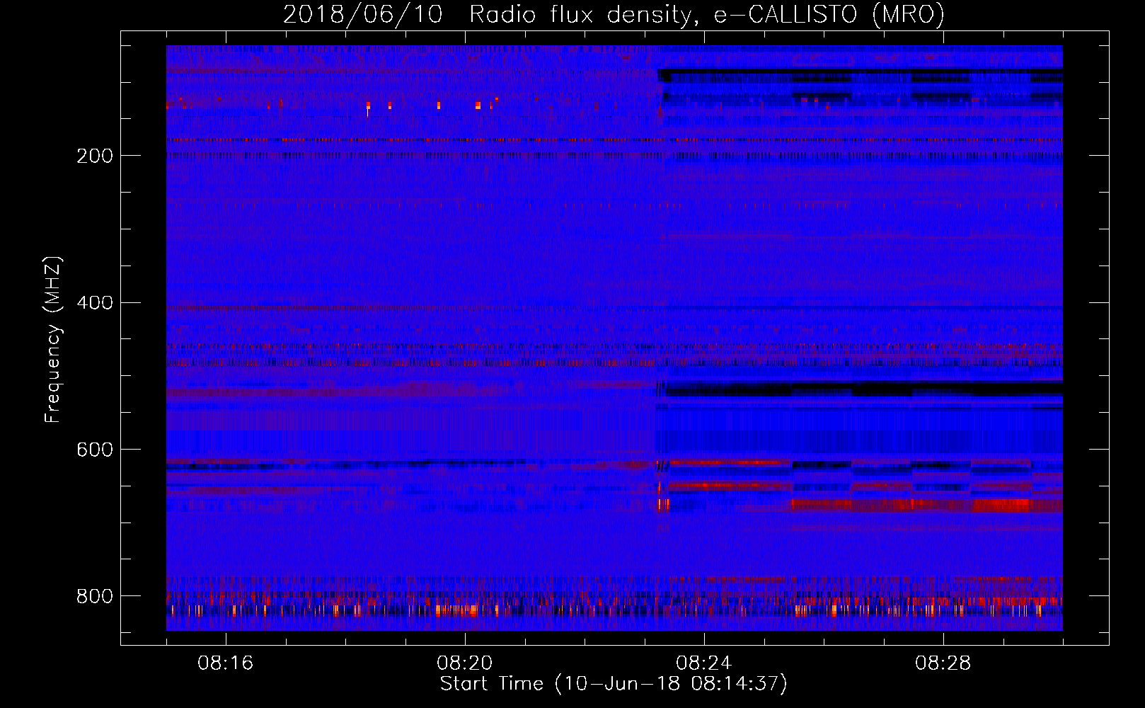The width and height of the screenshot is (1145, 708).
Task: Click the 'Start Time (10-Jun-18 08:14:37)' label
Action: 614,684
